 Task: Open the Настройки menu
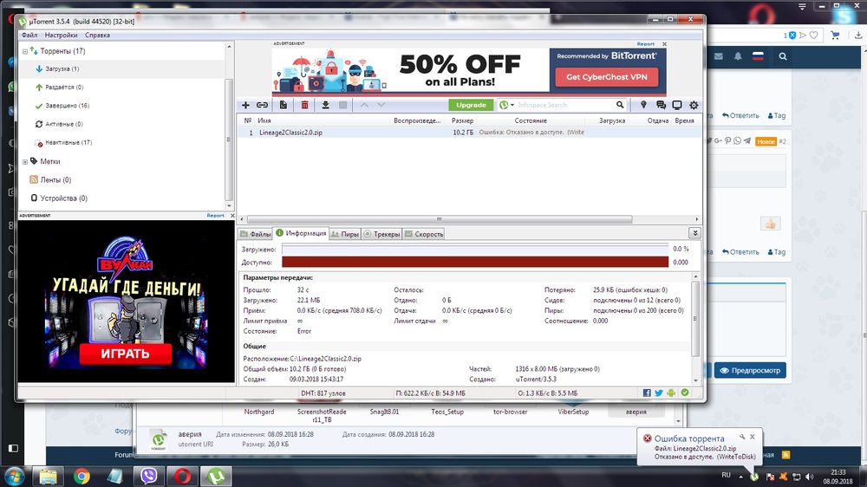61,36
